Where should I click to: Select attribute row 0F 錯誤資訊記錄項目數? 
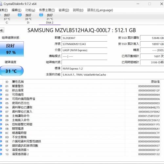80,146
